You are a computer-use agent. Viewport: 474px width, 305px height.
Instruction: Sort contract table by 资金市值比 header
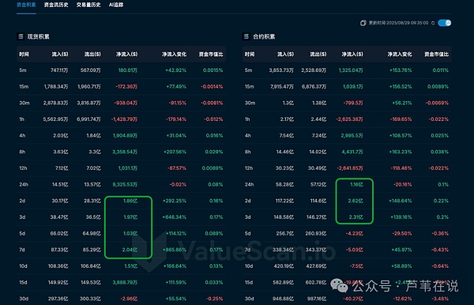(437, 54)
